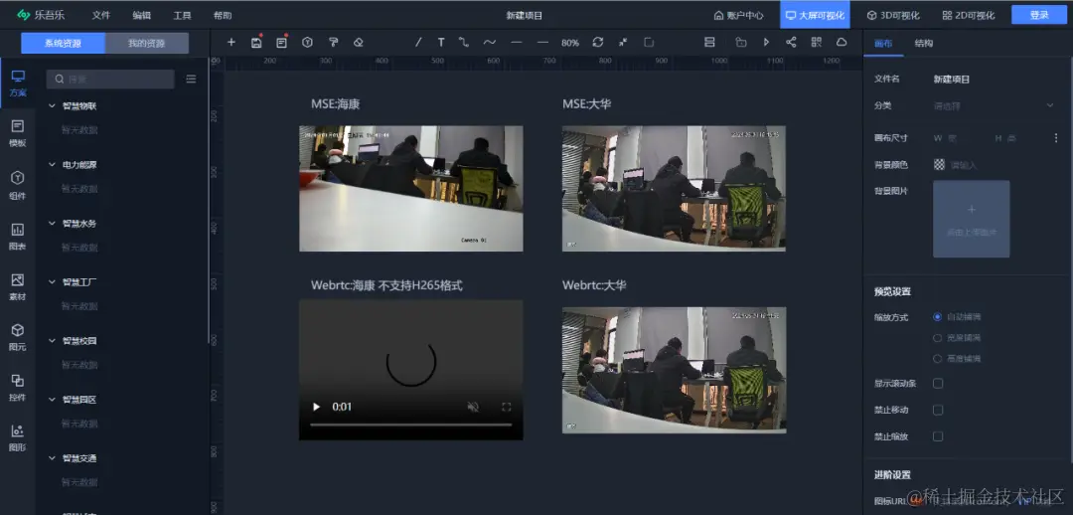The width and height of the screenshot is (1073, 515).
Task: Click the 登录 login button
Action: [x=1039, y=15]
